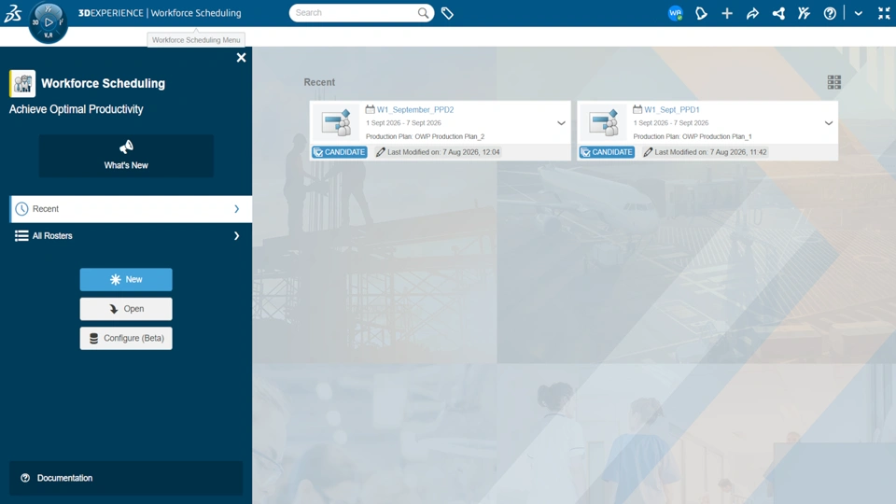This screenshot has width=896, height=504.
Task: Open the collaboration network icon
Action: pos(778,13)
